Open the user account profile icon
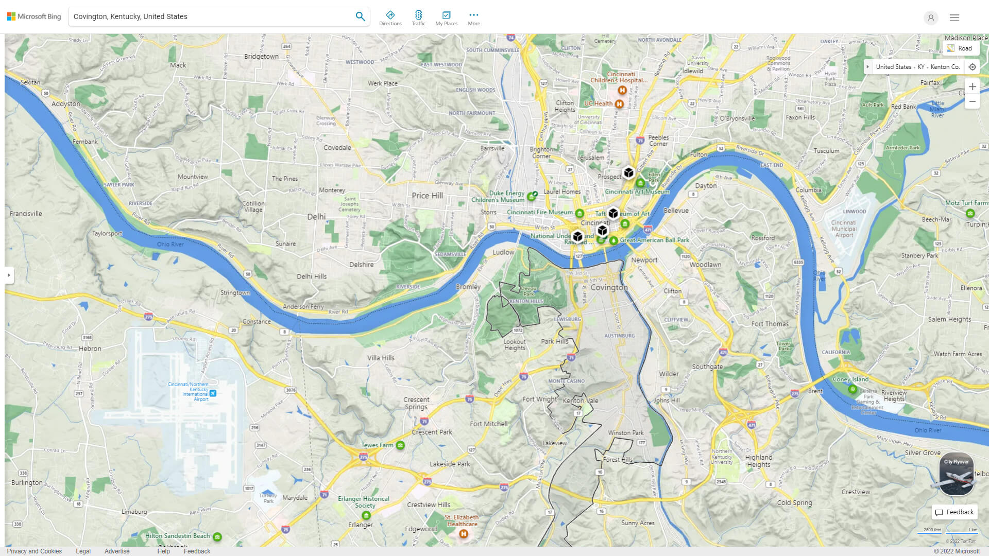The image size is (989, 556). pyautogui.click(x=931, y=18)
